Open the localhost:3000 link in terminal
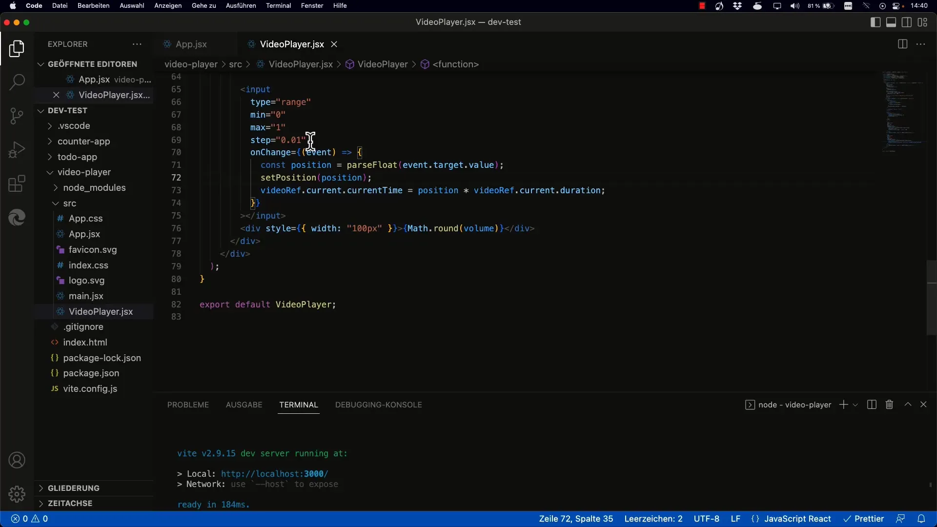The image size is (937, 527). click(274, 474)
